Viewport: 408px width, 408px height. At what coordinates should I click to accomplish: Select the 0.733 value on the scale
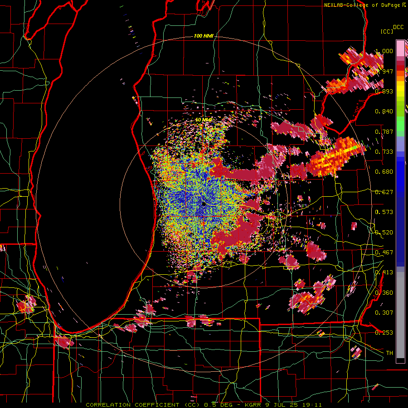pyautogui.click(x=384, y=152)
